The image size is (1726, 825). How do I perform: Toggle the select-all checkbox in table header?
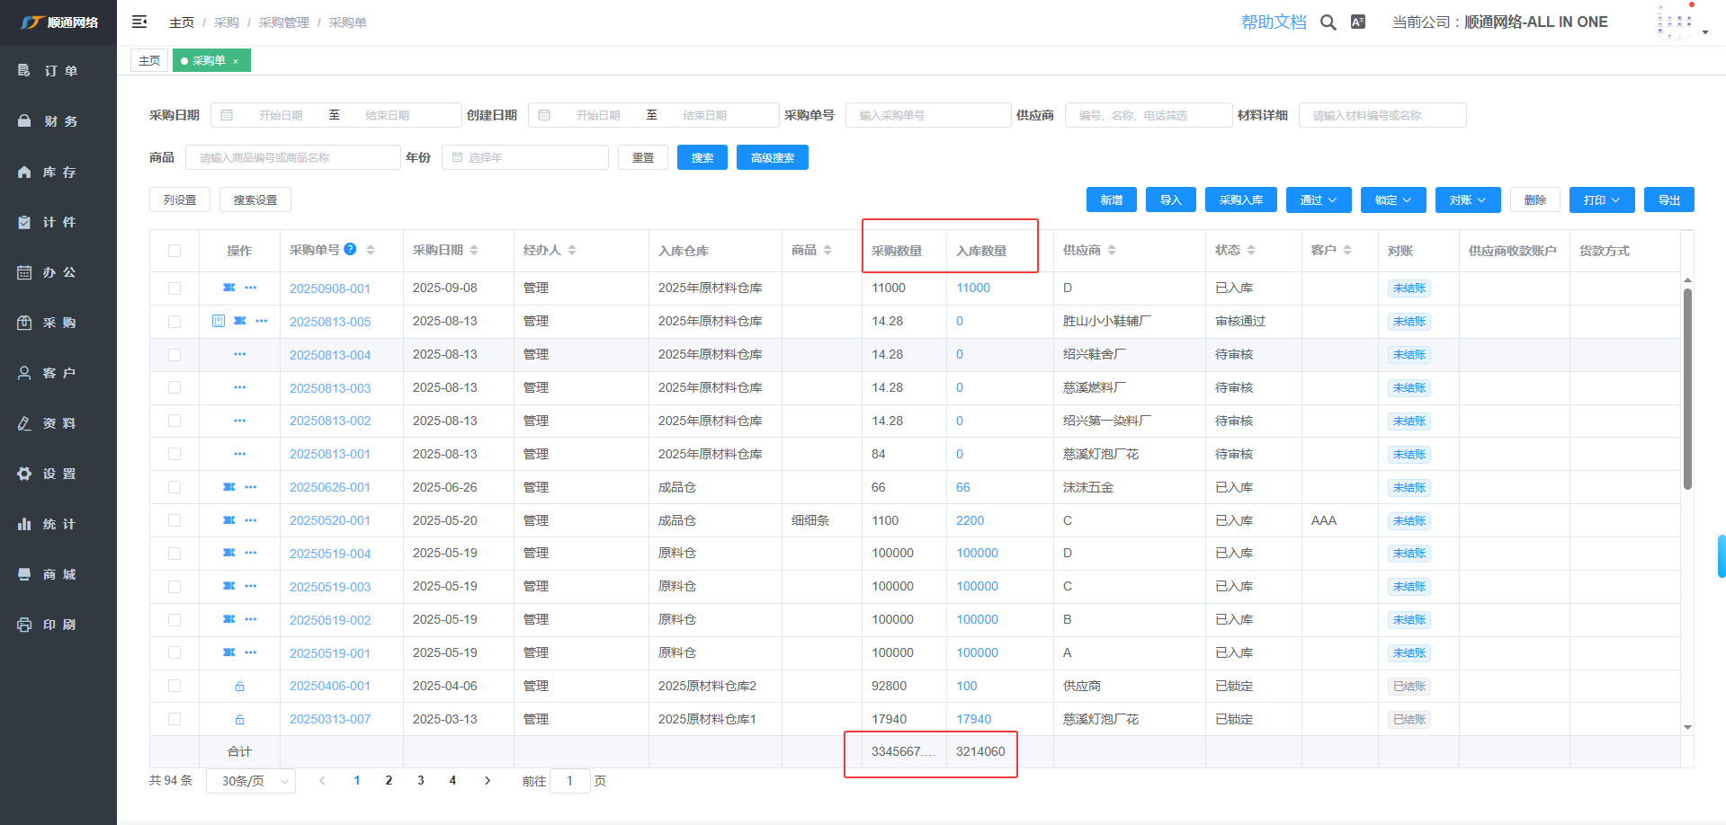[x=174, y=251]
